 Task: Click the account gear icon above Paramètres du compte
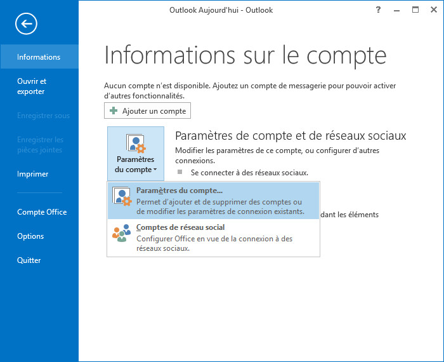[136, 144]
